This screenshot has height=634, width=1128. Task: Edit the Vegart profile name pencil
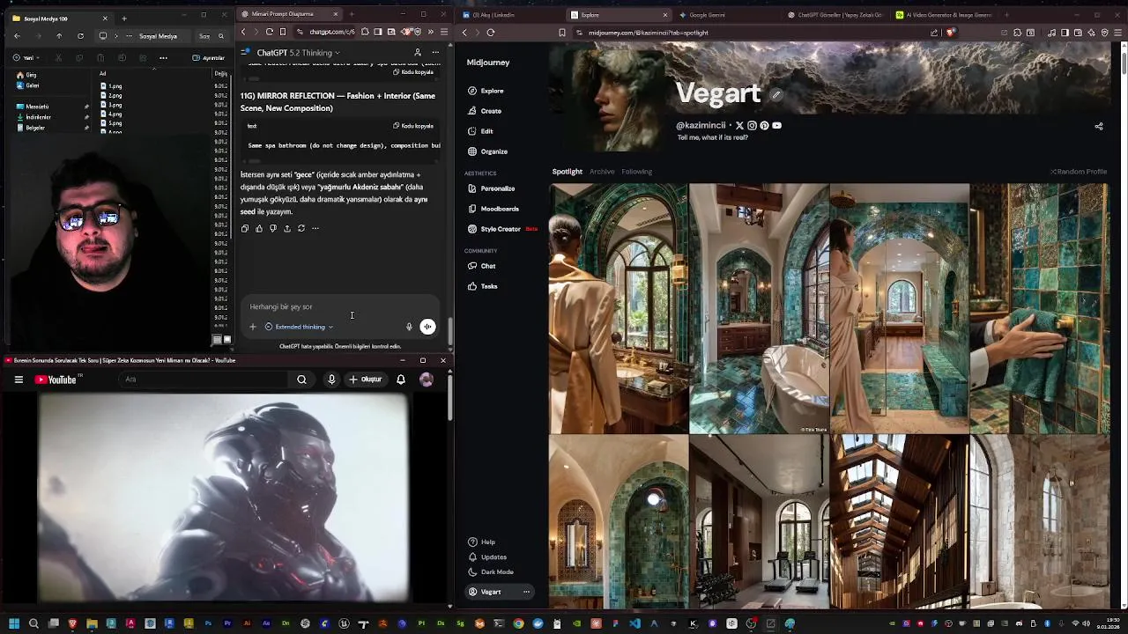click(776, 94)
